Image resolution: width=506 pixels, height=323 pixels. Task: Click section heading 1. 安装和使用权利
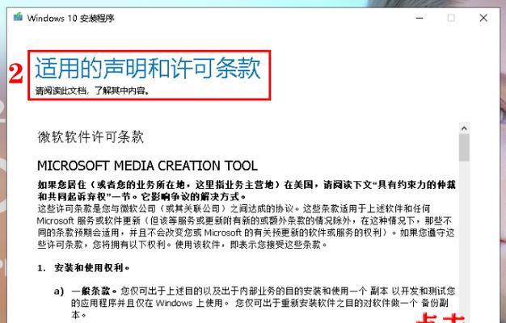click(x=83, y=268)
